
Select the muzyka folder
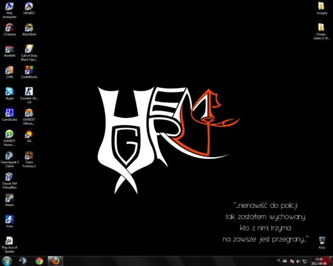pos(321,8)
